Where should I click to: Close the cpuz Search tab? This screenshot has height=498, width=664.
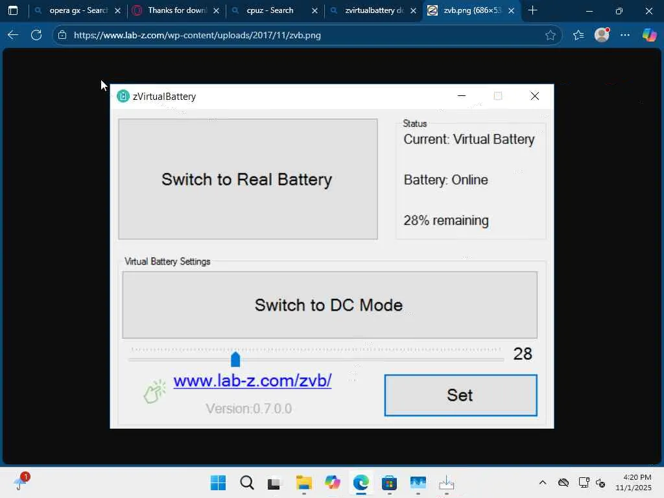[x=314, y=10]
